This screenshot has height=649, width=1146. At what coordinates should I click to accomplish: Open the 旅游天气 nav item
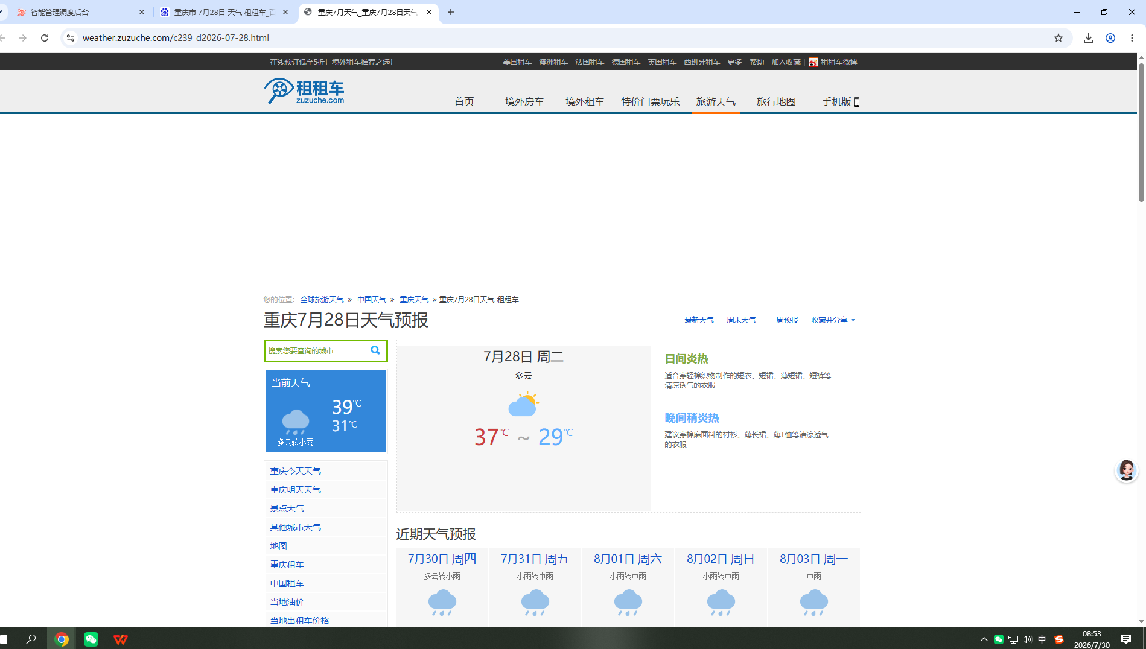[716, 101]
